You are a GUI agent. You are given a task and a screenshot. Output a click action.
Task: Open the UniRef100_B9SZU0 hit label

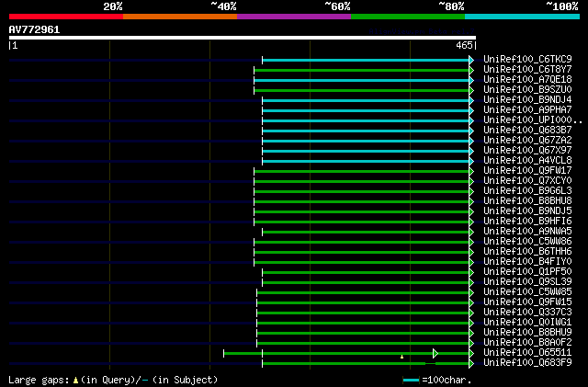[x=527, y=90]
